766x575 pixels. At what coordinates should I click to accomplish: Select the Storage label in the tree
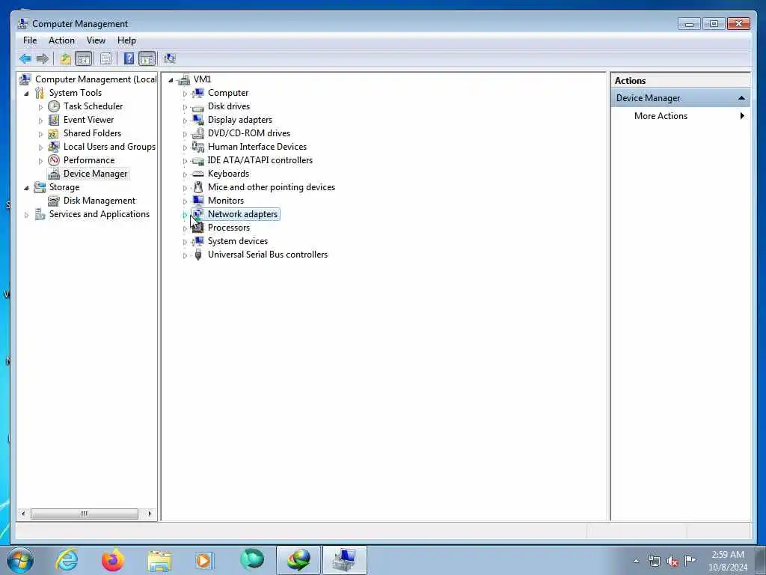(x=64, y=187)
